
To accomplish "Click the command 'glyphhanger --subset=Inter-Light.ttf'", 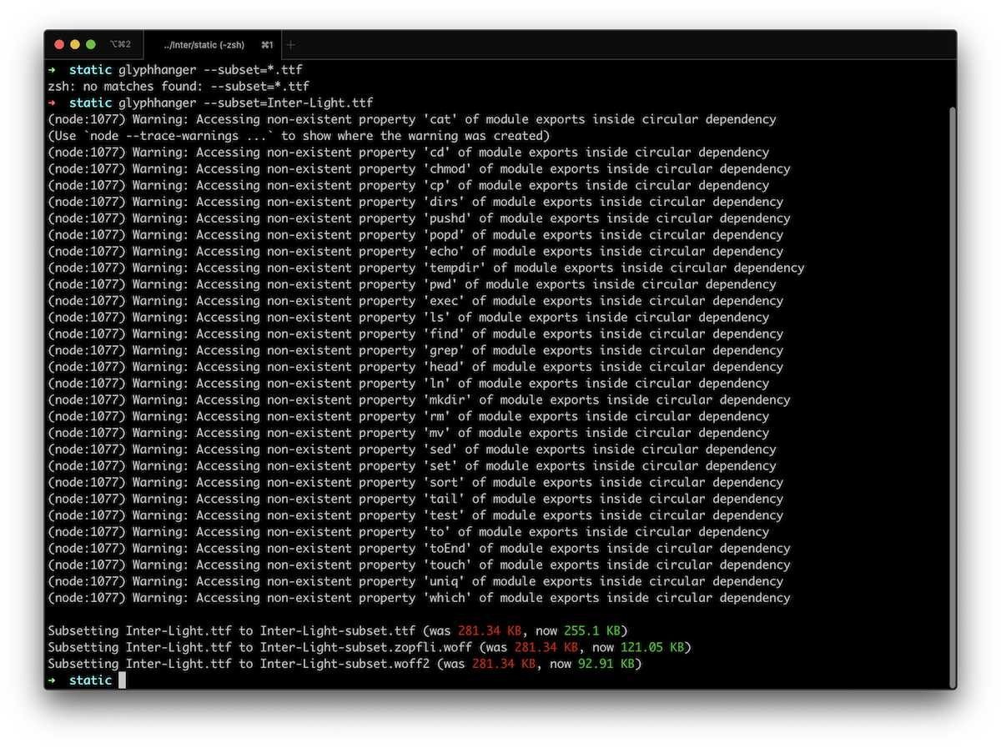I will [x=245, y=103].
